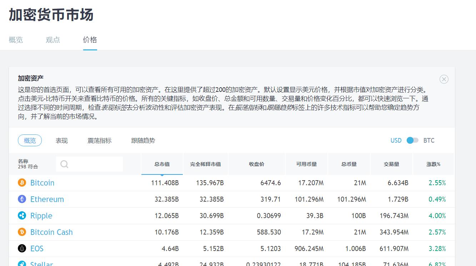Click the Ripple coin icon
The image size is (476, 266).
[x=21, y=216]
